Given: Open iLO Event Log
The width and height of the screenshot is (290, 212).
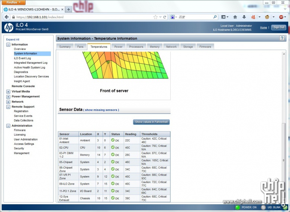Looking at the screenshot, I should 22,58.
